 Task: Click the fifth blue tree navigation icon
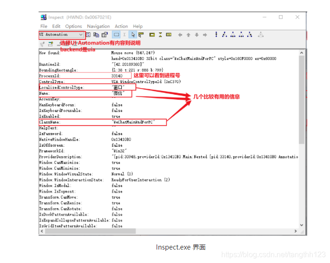click(x=250, y=34)
